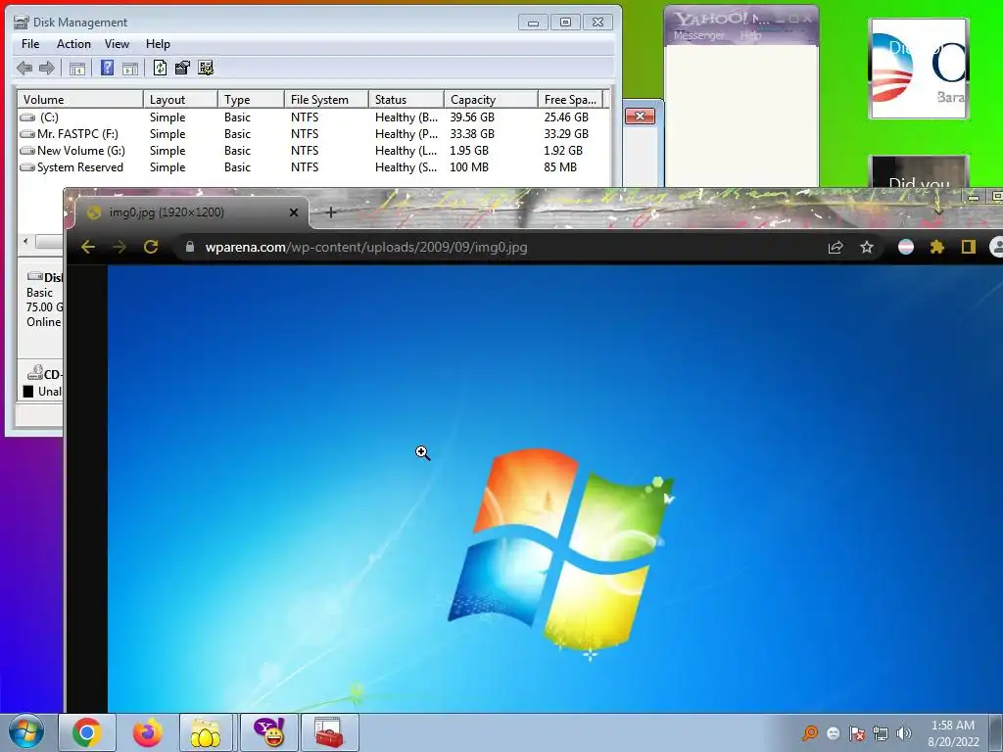Viewport: 1003px width, 752px height.
Task: Select the img0.jpg tab in Chrome
Action: click(192, 212)
